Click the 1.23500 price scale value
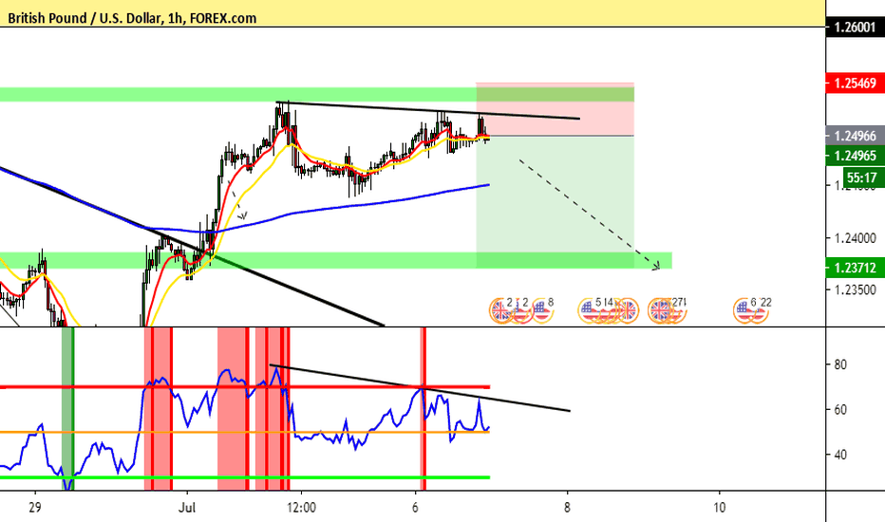This screenshot has height=522, width=885. point(855,290)
